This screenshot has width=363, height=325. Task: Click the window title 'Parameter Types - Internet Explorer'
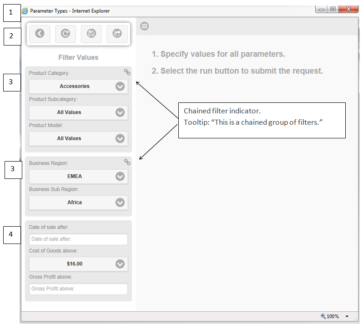coord(70,11)
